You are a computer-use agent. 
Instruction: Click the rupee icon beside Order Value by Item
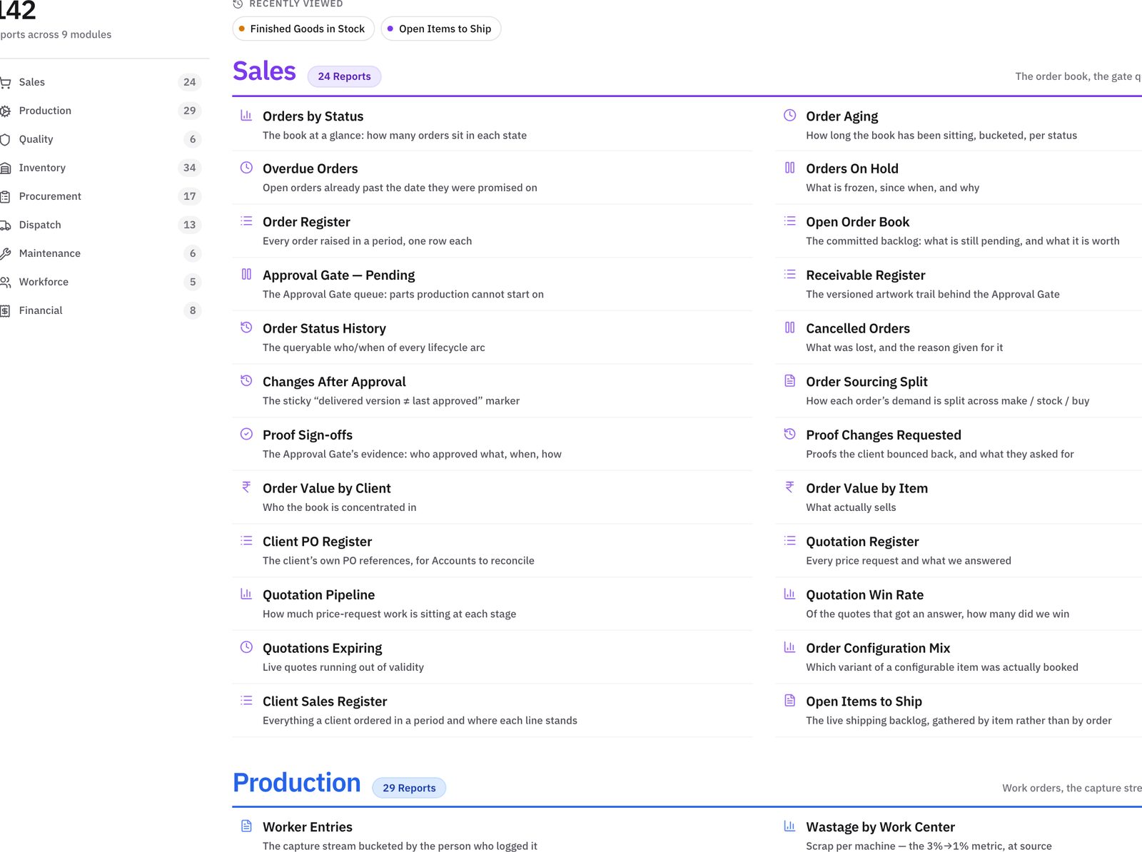pyautogui.click(x=789, y=487)
